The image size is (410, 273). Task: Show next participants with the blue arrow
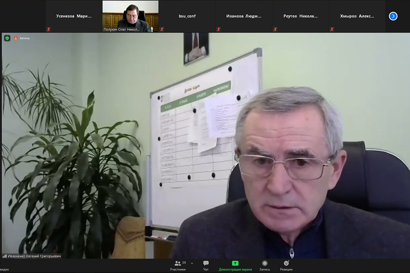(393, 16)
